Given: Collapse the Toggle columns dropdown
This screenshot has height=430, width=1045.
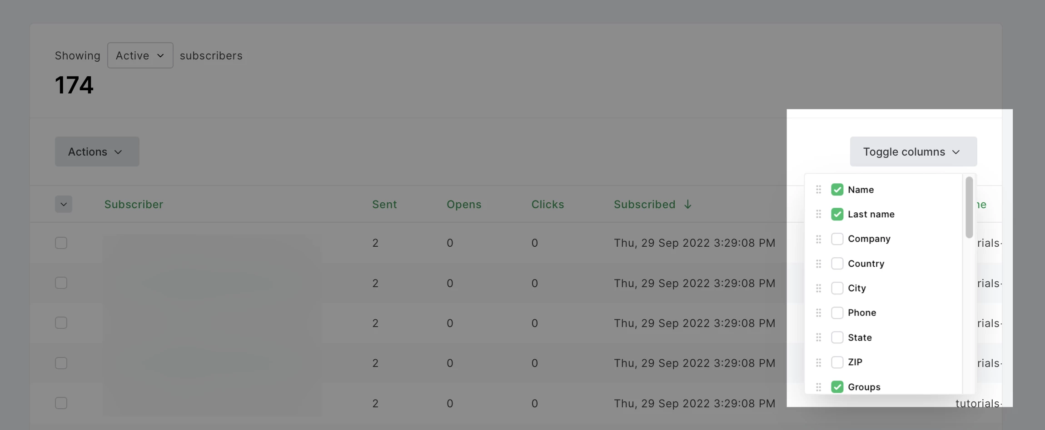Looking at the screenshot, I should click(x=913, y=151).
